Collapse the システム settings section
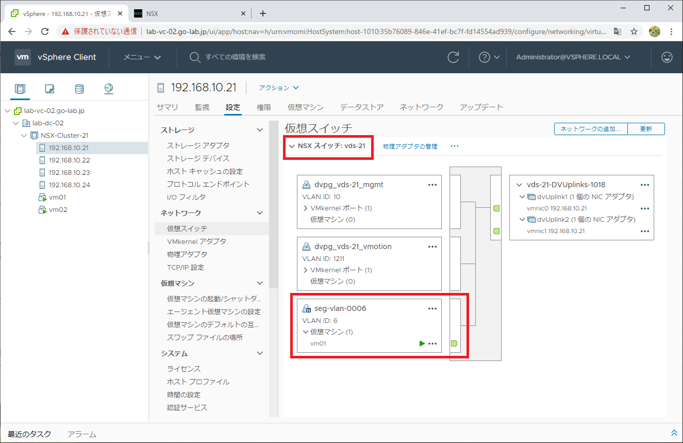The height and width of the screenshot is (443, 683). tap(260, 353)
